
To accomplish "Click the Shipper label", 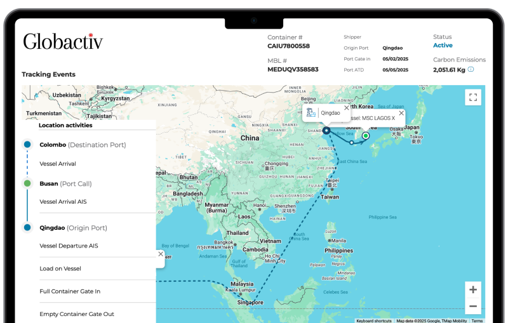I will (x=352, y=37).
